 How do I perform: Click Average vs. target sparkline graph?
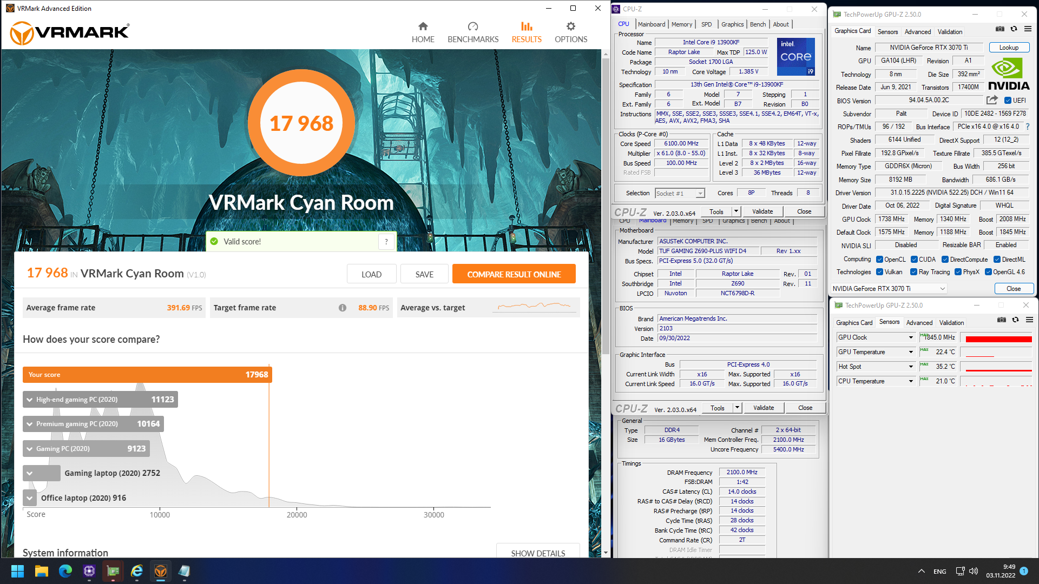coord(534,307)
